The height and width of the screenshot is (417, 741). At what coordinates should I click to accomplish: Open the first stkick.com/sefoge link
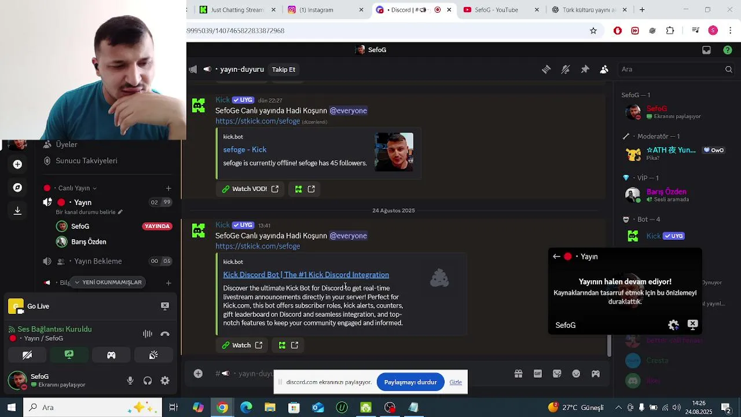(258, 121)
